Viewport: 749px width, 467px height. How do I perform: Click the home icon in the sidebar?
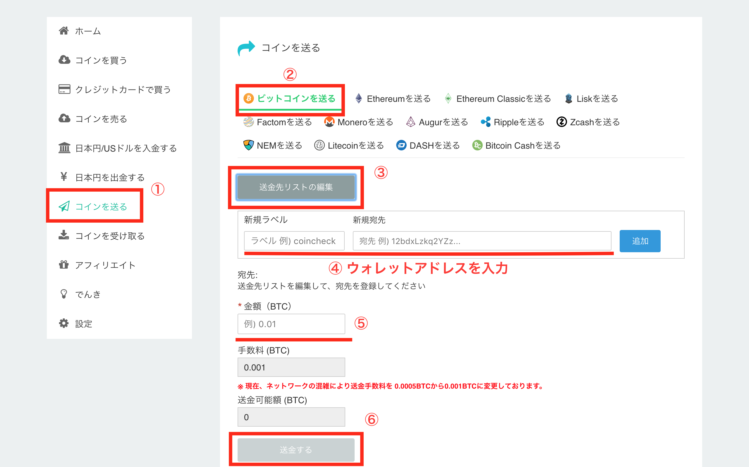63,30
